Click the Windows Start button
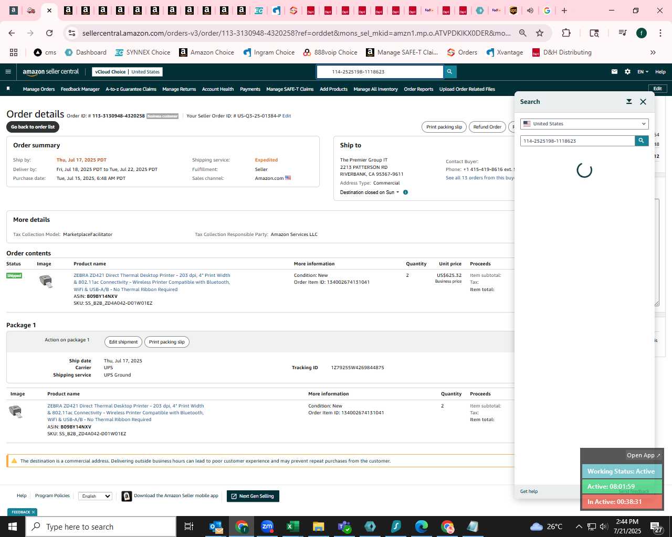 pyautogui.click(x=13, y=527)
